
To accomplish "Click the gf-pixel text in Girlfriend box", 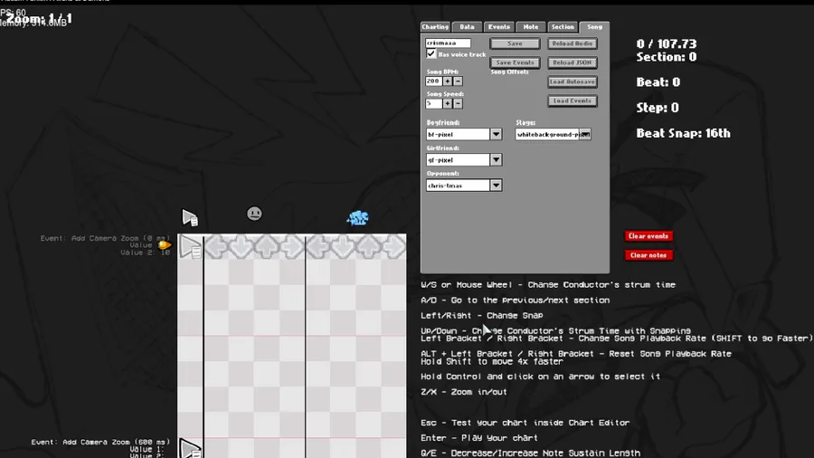I will 440,160.
